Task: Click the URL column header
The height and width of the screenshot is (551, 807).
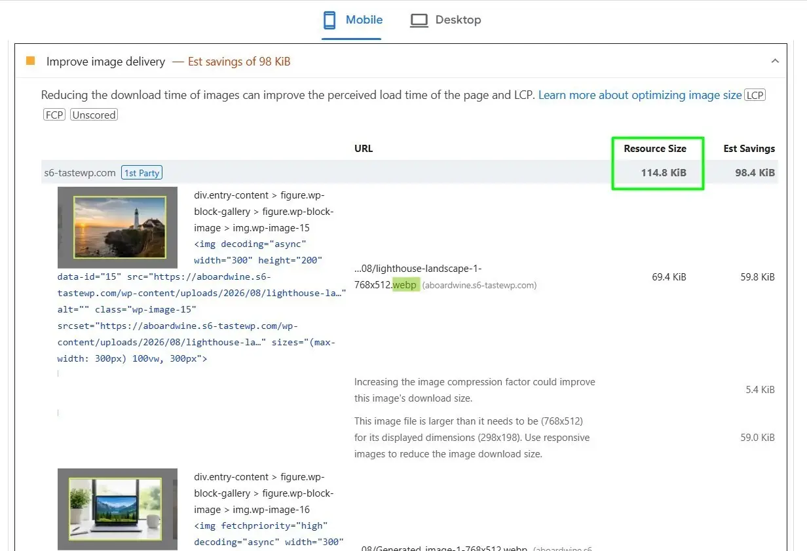Action: pyautogui.click(x=364, y=149)
